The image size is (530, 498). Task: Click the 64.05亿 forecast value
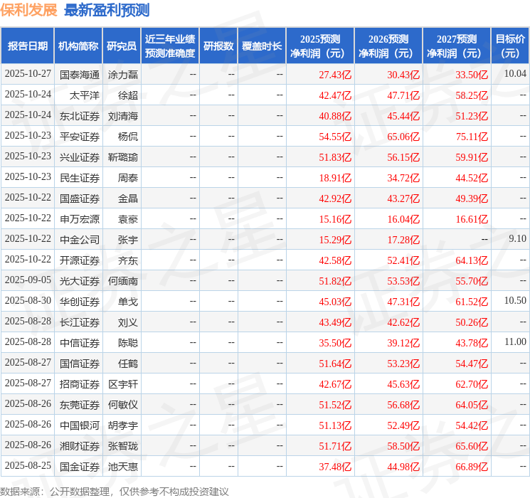point(472,405)
